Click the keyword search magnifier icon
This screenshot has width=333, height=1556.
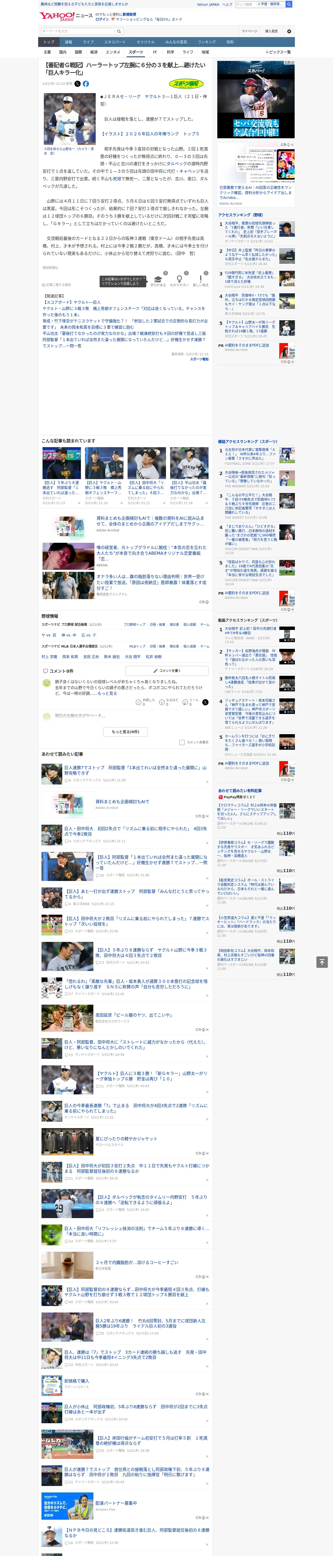119,31
